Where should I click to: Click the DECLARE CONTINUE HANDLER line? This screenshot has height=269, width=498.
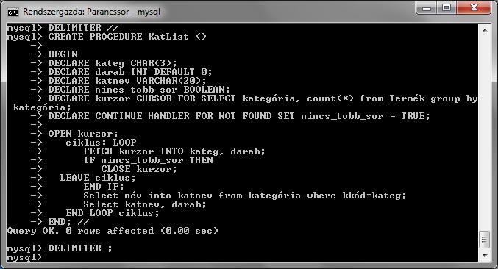point(239,116)
